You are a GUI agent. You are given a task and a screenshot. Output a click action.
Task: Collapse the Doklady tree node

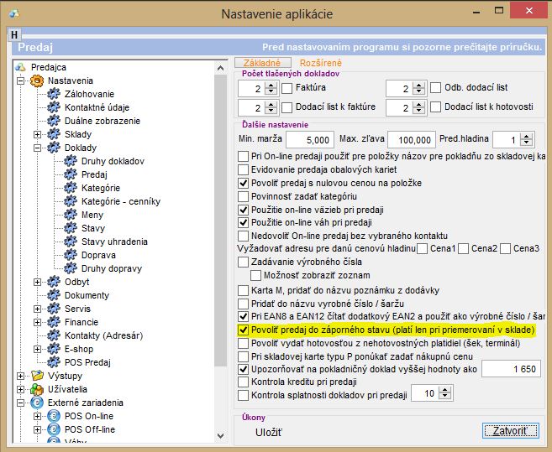pyautogui.click(x=37, y=148)
